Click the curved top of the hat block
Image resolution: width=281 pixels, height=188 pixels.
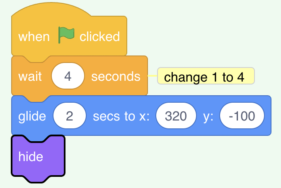click(x=51, y=9)
